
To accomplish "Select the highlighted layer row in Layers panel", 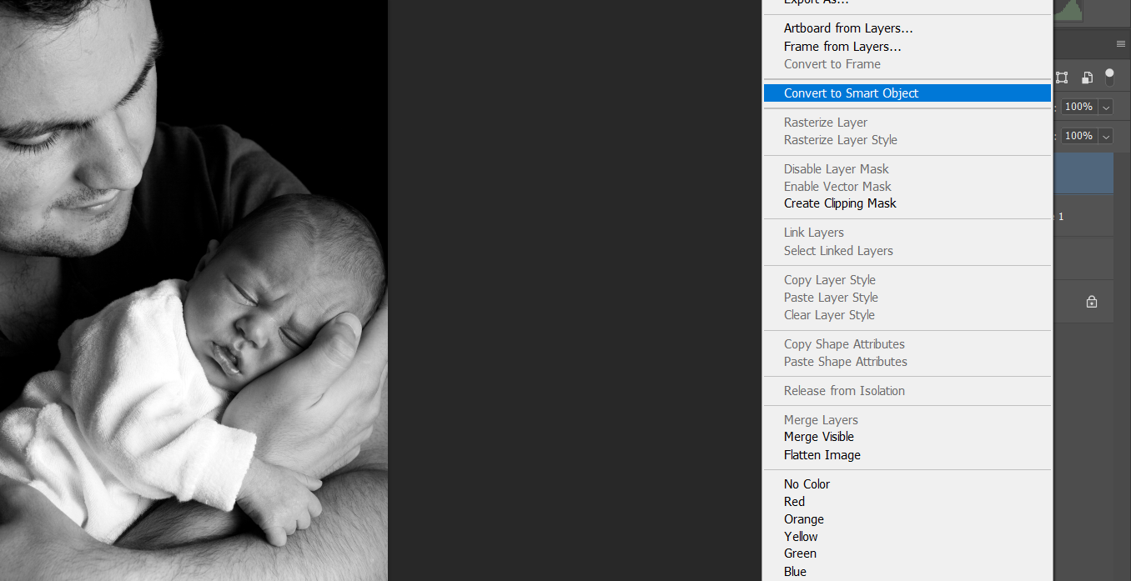I will click(x=1083, y=173).
